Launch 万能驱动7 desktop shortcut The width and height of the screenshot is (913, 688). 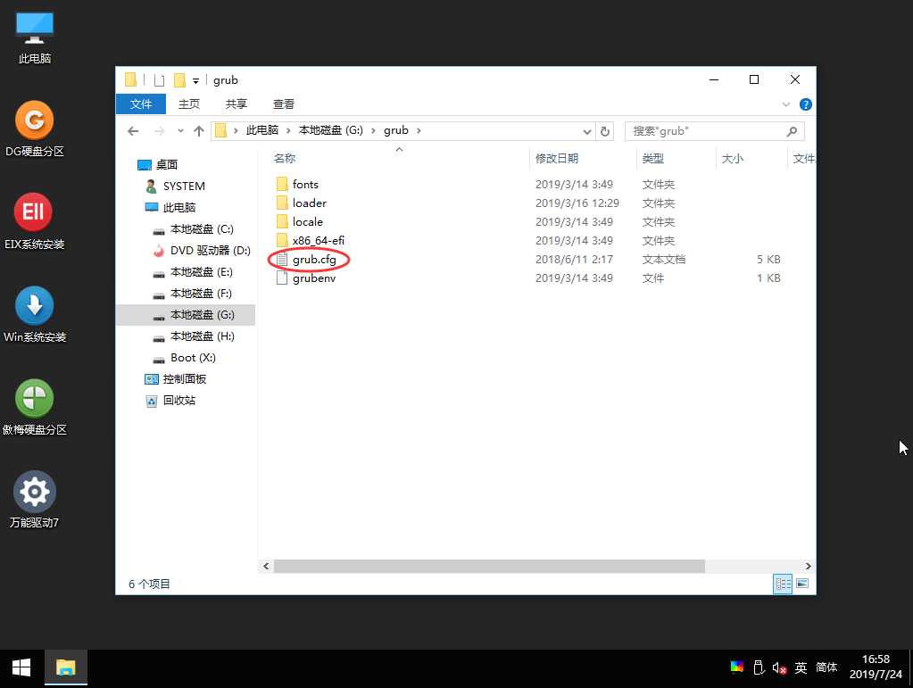[34, 500]
